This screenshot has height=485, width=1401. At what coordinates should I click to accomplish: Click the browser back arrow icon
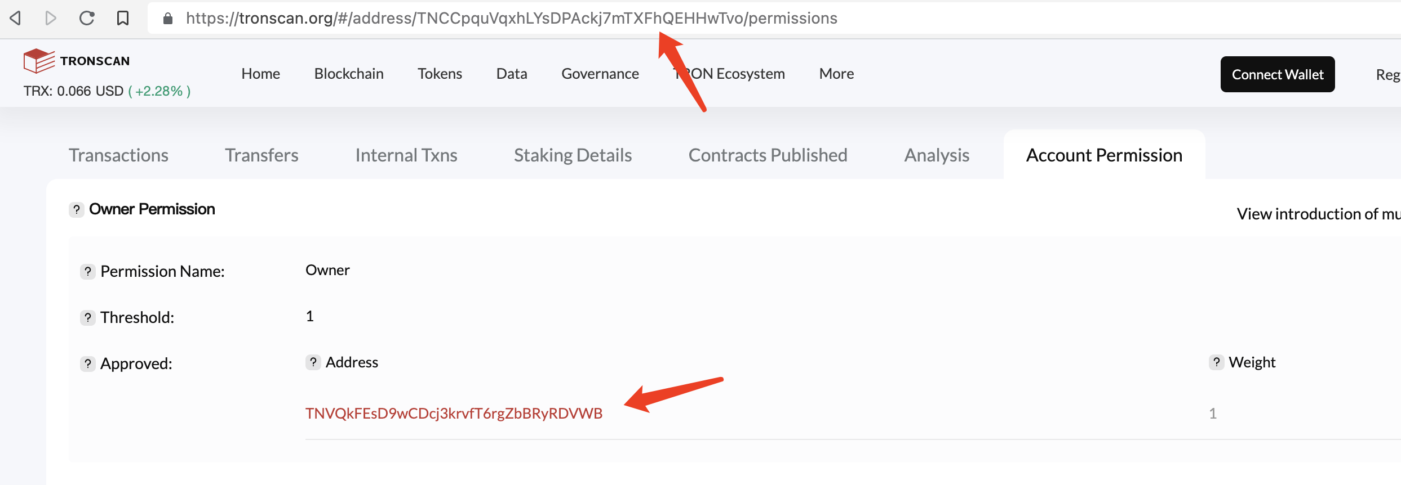tap(16, 19)
